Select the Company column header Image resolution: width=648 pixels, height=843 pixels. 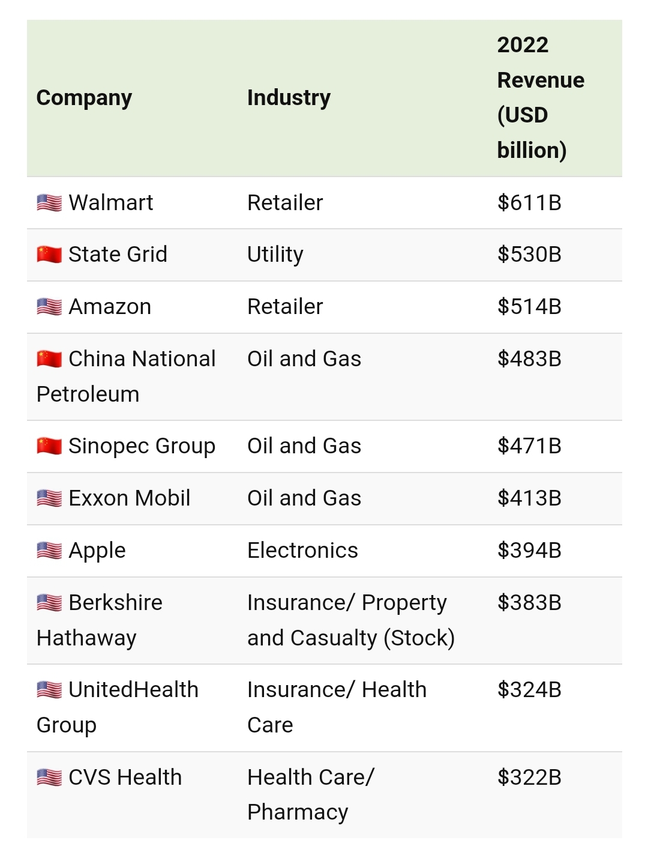(x=84, y=98)
